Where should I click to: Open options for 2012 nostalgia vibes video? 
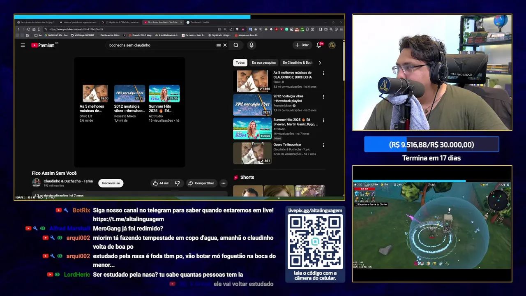coord(323,97)
